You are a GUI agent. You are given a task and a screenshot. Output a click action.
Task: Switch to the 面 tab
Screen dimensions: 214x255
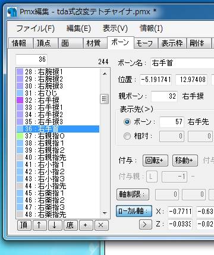pyautogui.click(x=70, y=43)
